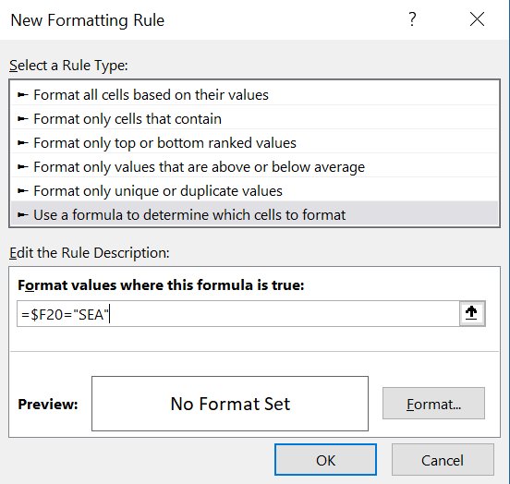Open the Format... options button
The width and height of the screenshot is (510, 484).
point(433,404)
